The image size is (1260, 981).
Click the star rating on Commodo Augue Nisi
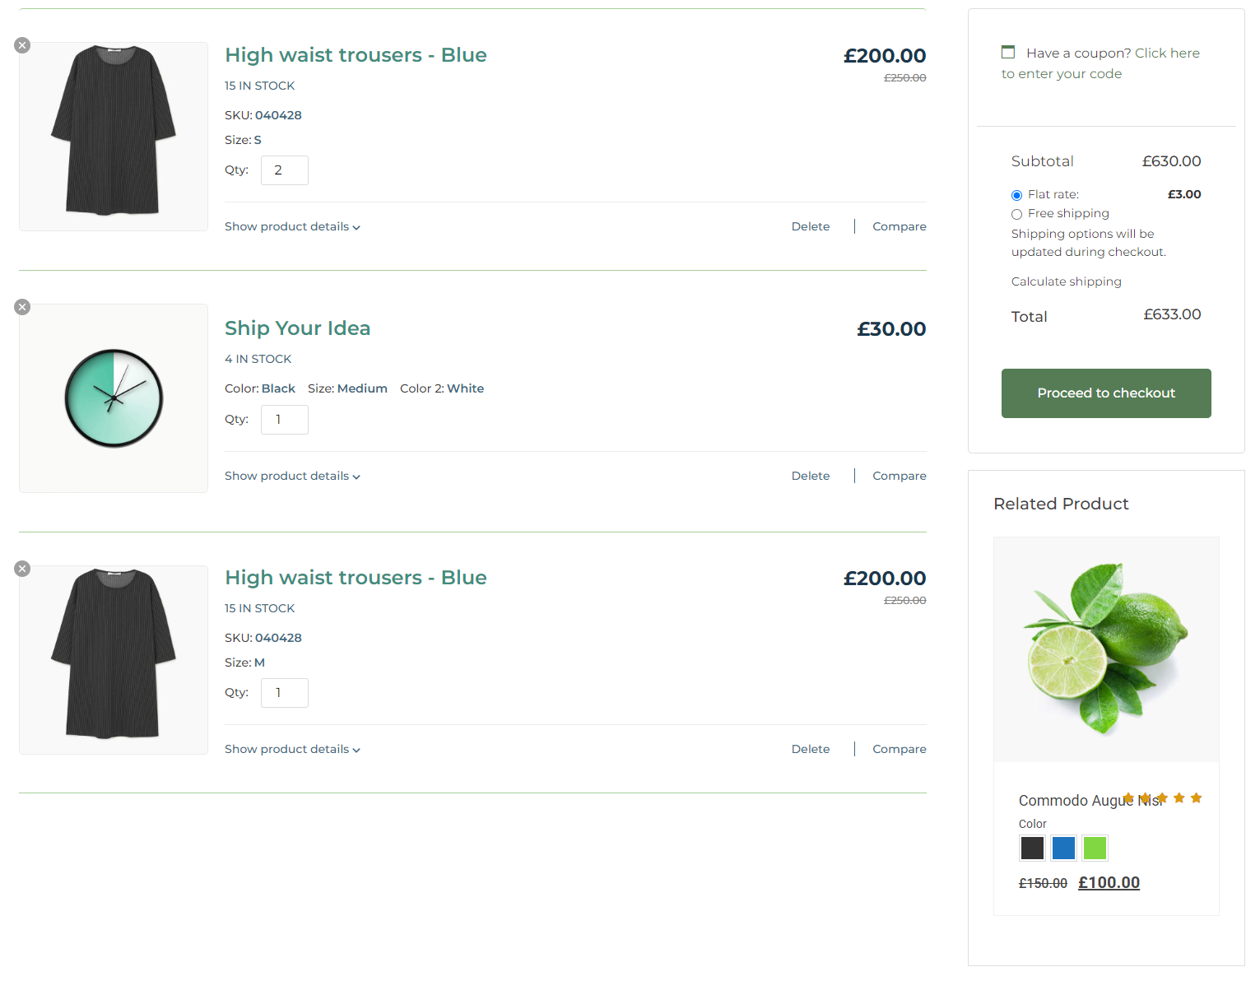click(x=1162, y=798)
